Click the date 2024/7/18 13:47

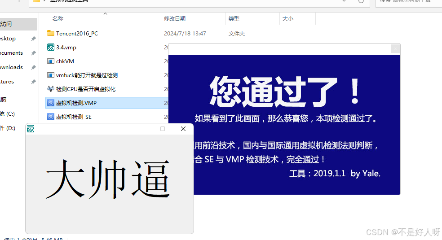(x=185, y=34)
